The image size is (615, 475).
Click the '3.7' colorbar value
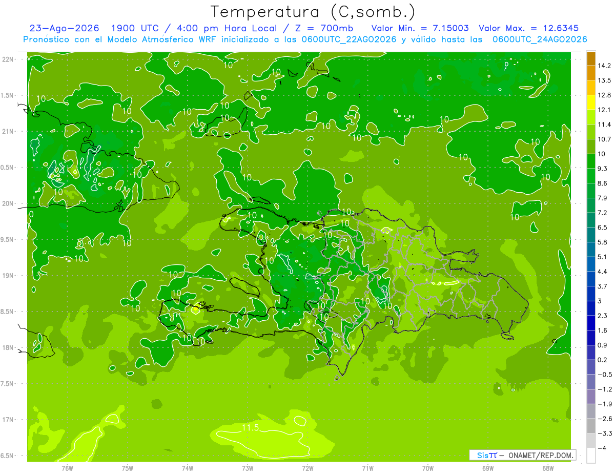coord(603,286)
